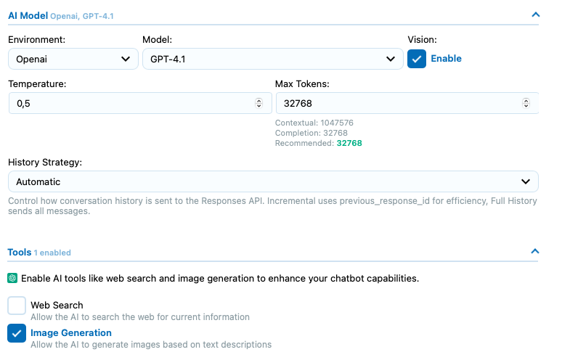The image size is (562, 360).
Task: Click the Tools section heading
Action: [20, 252]
